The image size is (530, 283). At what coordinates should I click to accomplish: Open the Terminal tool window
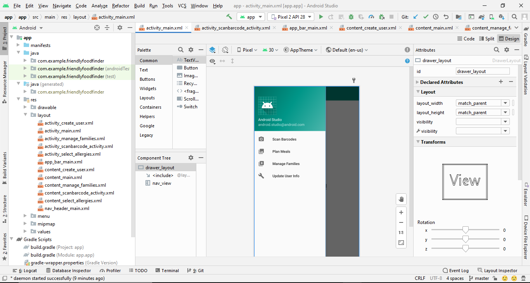point(167,271)
